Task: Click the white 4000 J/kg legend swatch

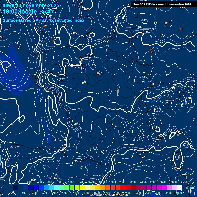Action: tap(180, 187)
